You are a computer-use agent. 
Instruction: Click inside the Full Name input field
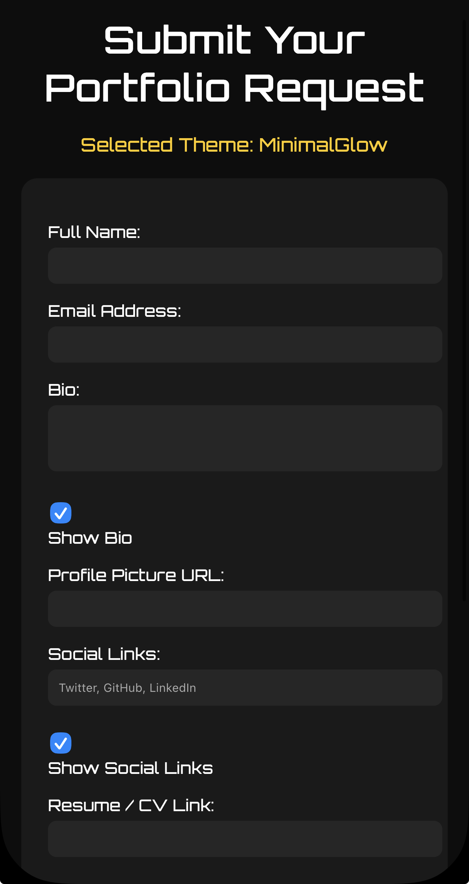244,266
